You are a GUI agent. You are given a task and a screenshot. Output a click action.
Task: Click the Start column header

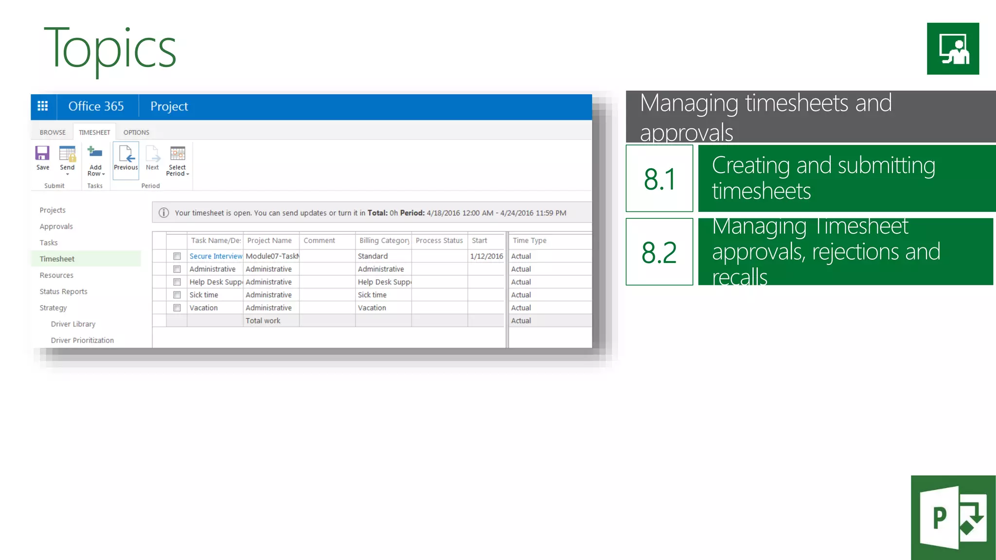pyautogui.click(x=486, y=241)
